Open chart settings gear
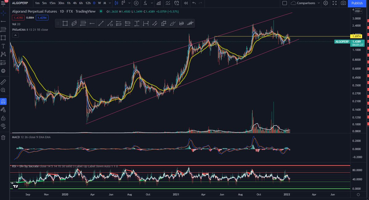 coord(326,3)
